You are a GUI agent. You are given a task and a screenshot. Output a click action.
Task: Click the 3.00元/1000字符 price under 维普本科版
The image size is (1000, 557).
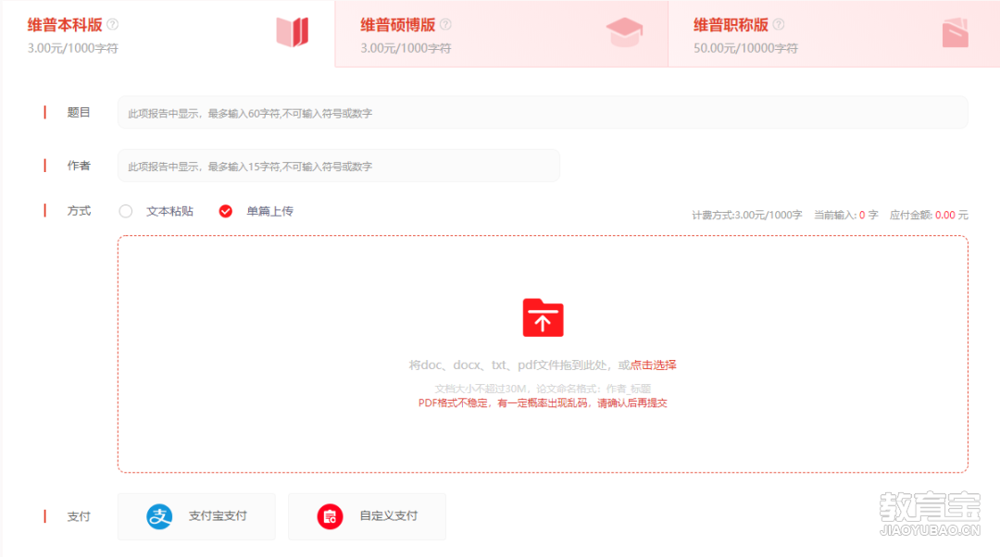pyautogui.click(x=73, y=48)
